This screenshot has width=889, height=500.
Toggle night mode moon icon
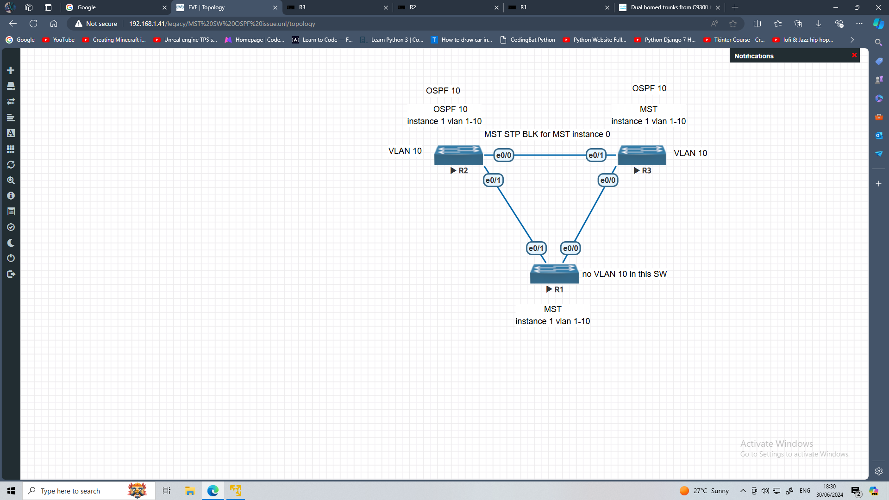coord(11,243)
